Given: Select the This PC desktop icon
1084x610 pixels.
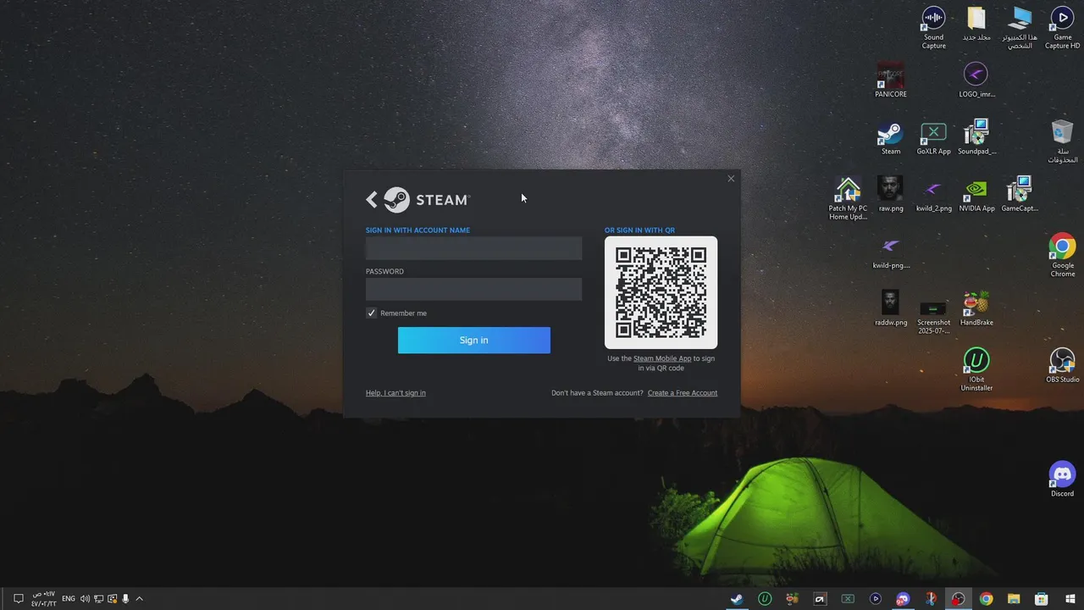Looking at the screenshot, I should [x=1020, y=29].
